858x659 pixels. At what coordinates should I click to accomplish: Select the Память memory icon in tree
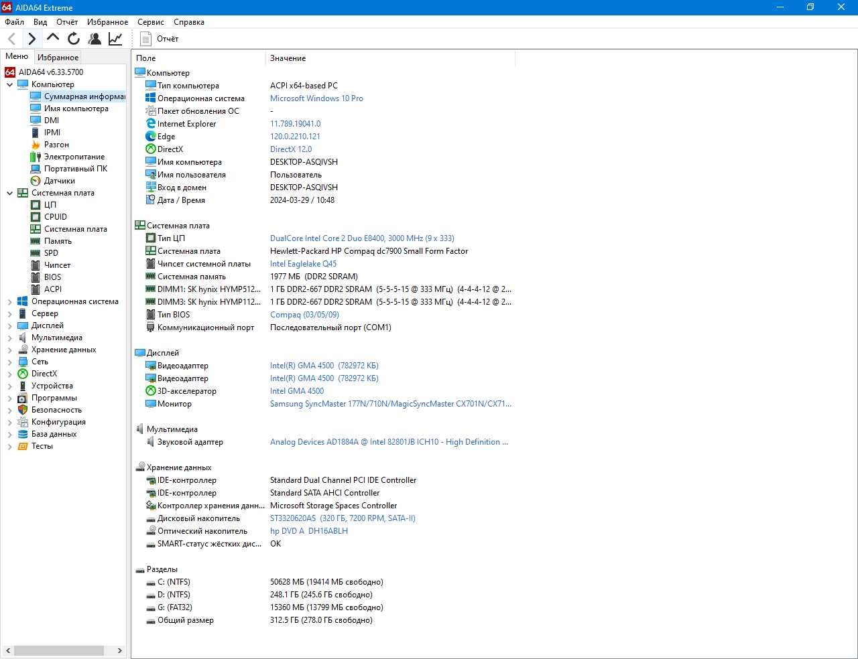(x=36, y=241)
